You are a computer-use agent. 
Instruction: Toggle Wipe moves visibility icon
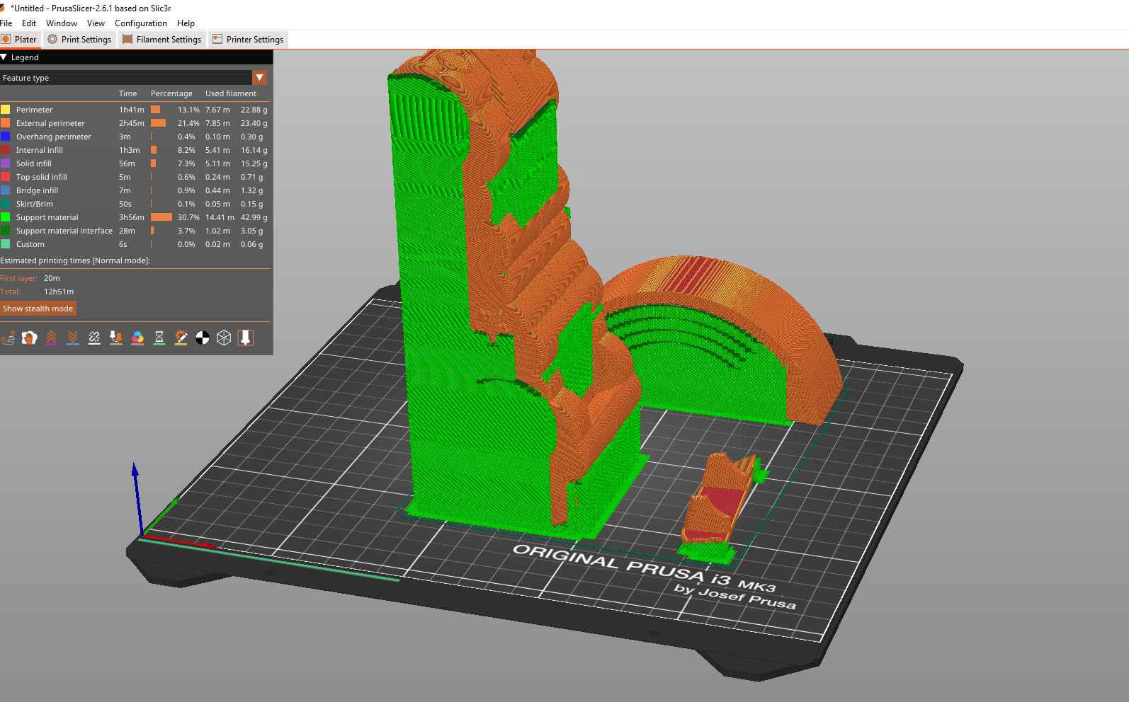point(29,338)
